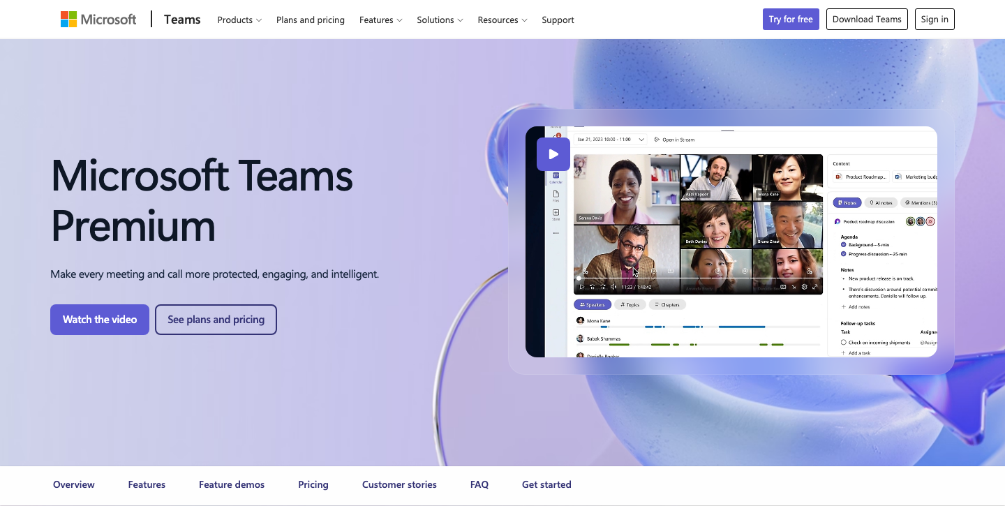Screen dimensions: 1005x506
Task: Click Open in Stream in the preview
Action: coord(674,140)
